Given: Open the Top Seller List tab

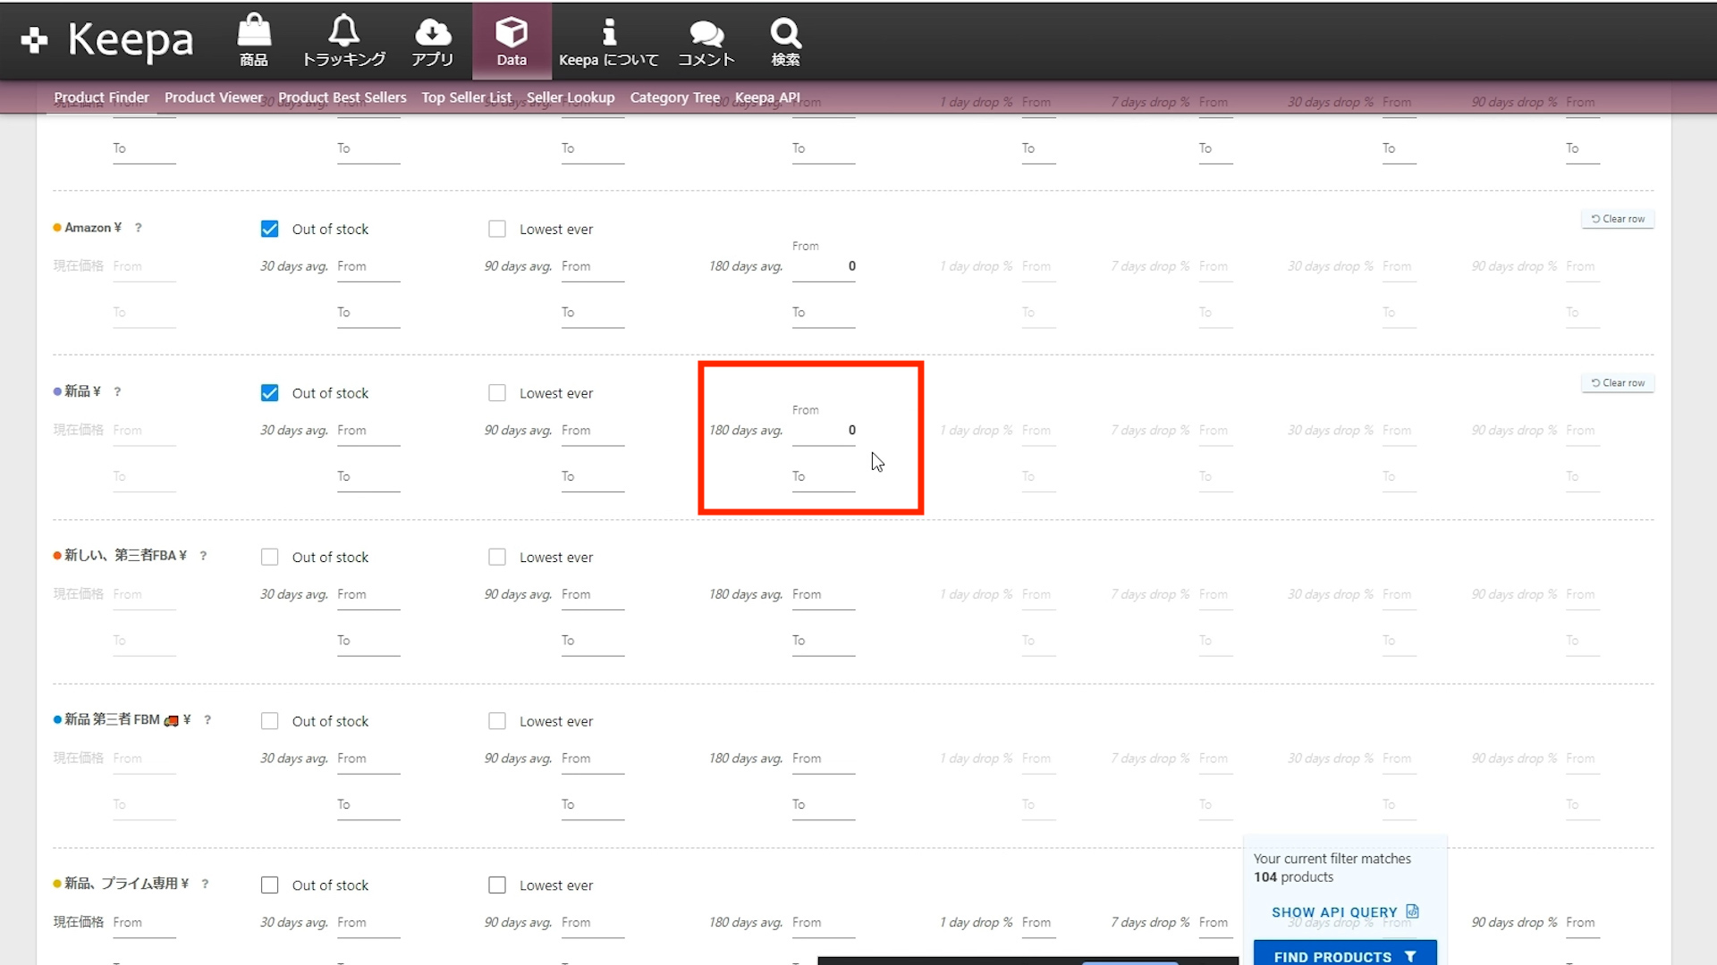Looking at the screenshot, I should [466, 97].
